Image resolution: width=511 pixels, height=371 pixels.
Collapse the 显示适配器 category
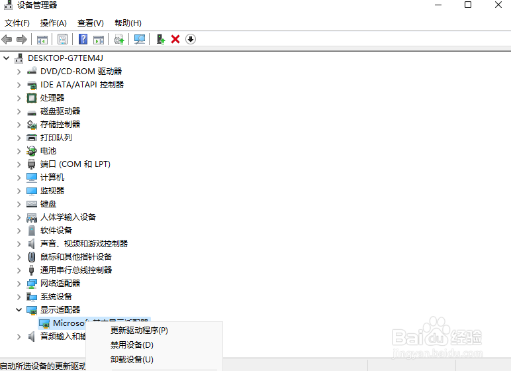19,309
